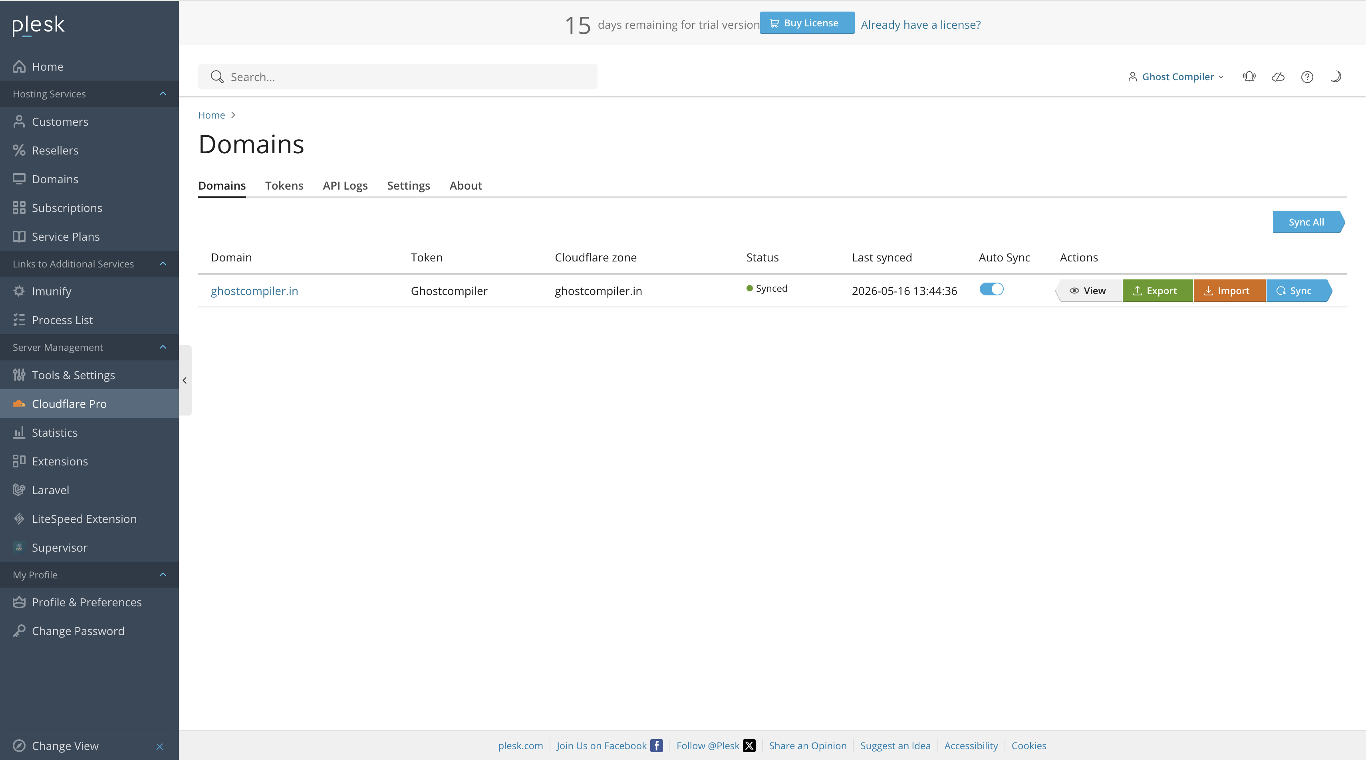Collapse the My Profile section
Image resolution: width=1366 pixels, height=760 pixels.
click(x=163, y=574)
